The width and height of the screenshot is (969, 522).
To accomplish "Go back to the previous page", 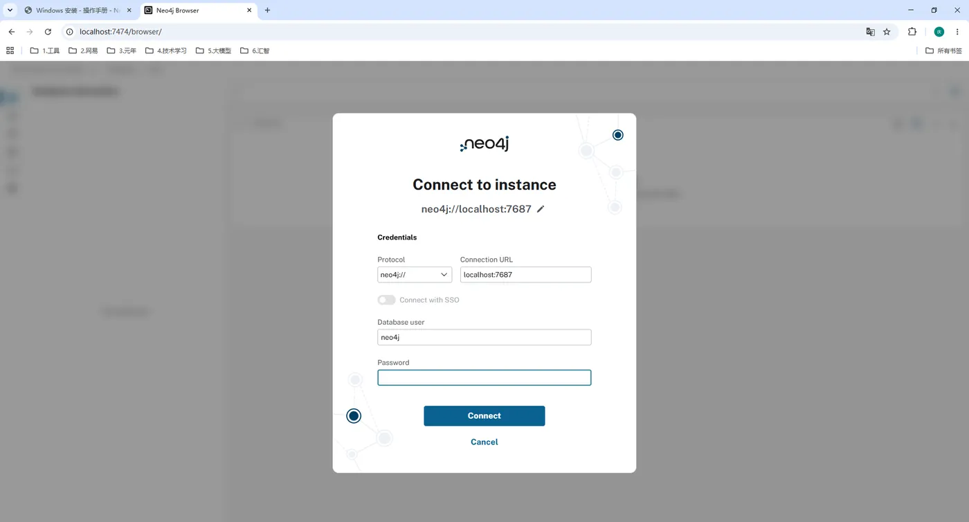I will point(12,32).
